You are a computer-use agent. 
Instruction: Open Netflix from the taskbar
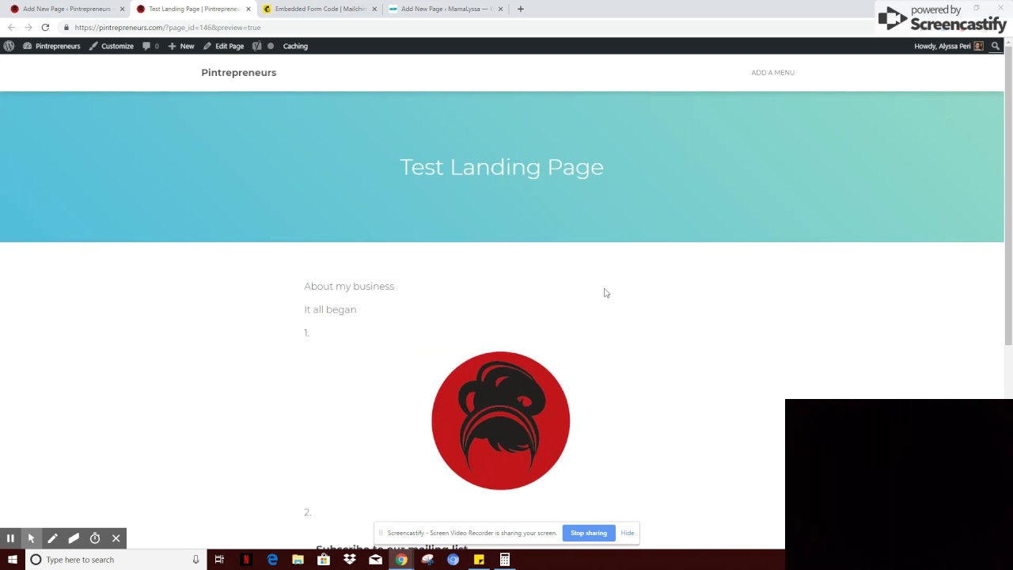[246, 560]
